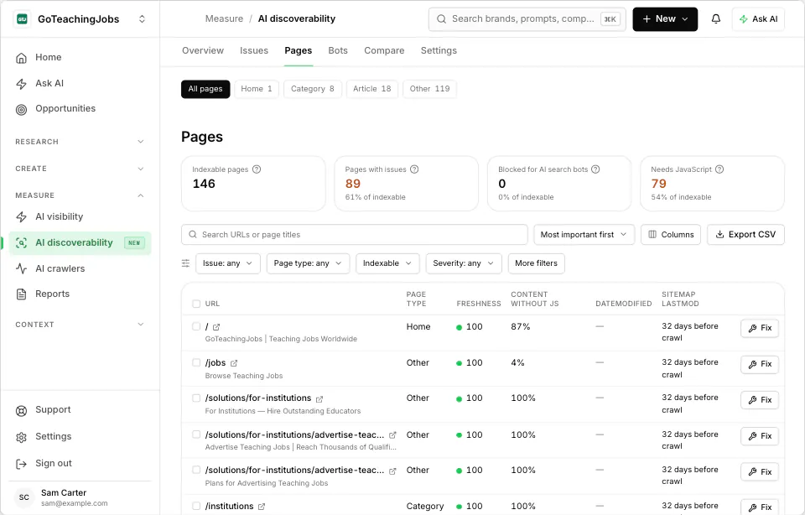Show help for Pages with issues
Screen dimensions: 805x515
(414, 169)
